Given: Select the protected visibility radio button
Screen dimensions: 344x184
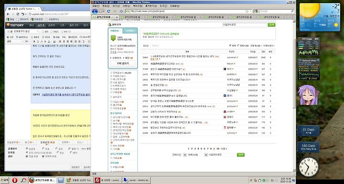Looking at the screenshot, I should pos(43,149).
